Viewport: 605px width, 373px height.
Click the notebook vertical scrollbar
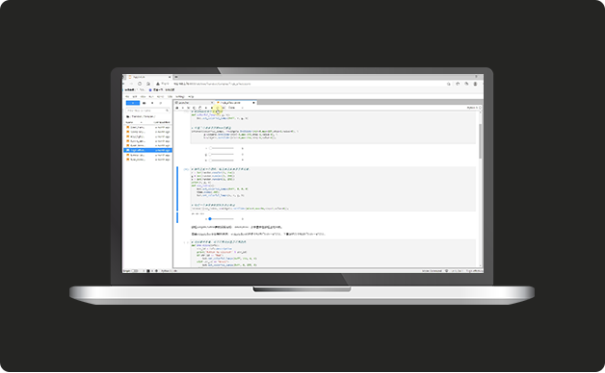480,141
